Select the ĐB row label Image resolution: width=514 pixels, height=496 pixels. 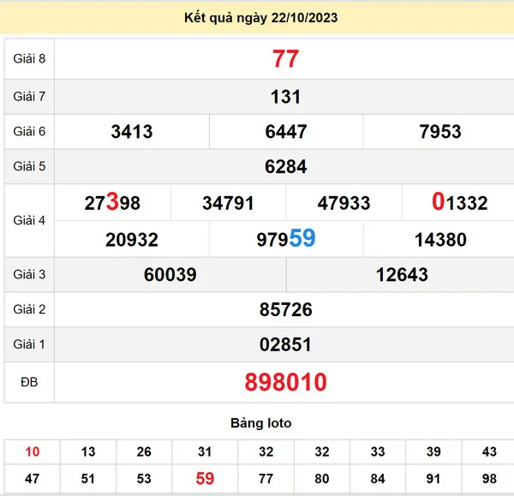pyautogui.click(x=29, y=382)
